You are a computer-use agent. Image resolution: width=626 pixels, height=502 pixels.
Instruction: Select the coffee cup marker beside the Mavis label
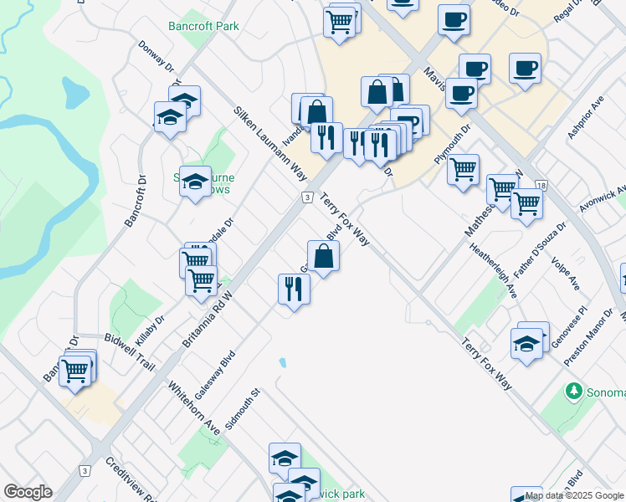[461, 95]
